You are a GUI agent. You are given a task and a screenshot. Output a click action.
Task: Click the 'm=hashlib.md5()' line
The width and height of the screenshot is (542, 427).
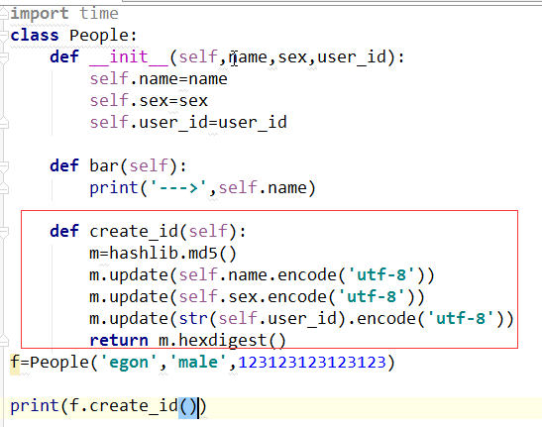coord(163,254)
